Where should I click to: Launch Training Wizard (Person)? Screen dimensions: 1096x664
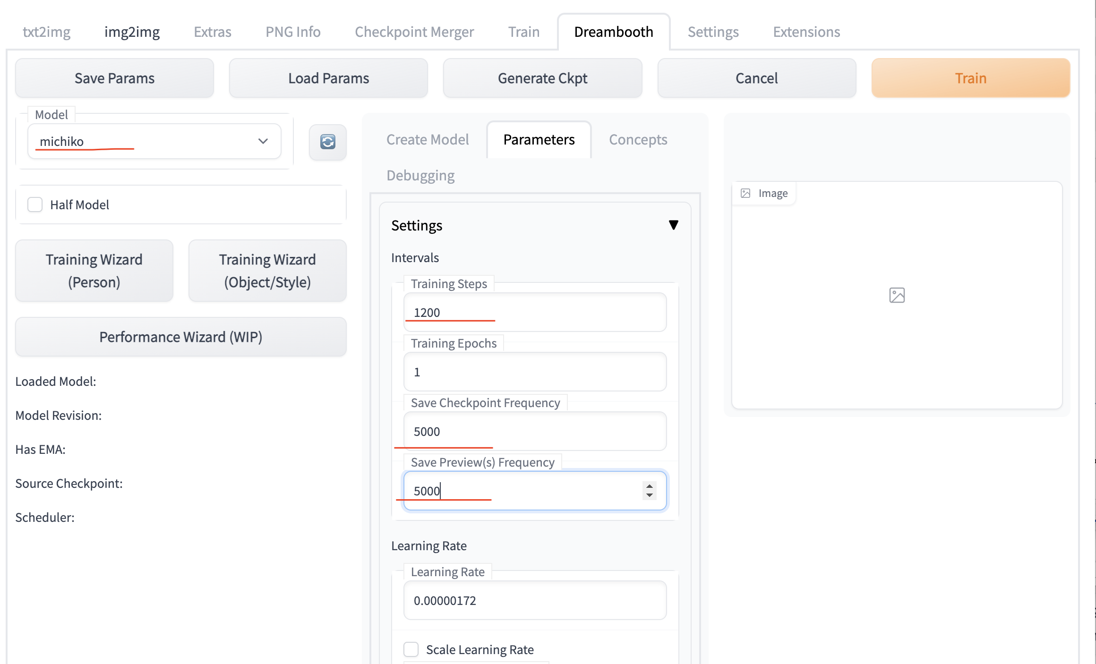(x=94, y=271)
